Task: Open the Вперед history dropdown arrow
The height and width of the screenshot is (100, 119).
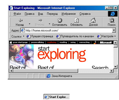Action: coord(49,24)
